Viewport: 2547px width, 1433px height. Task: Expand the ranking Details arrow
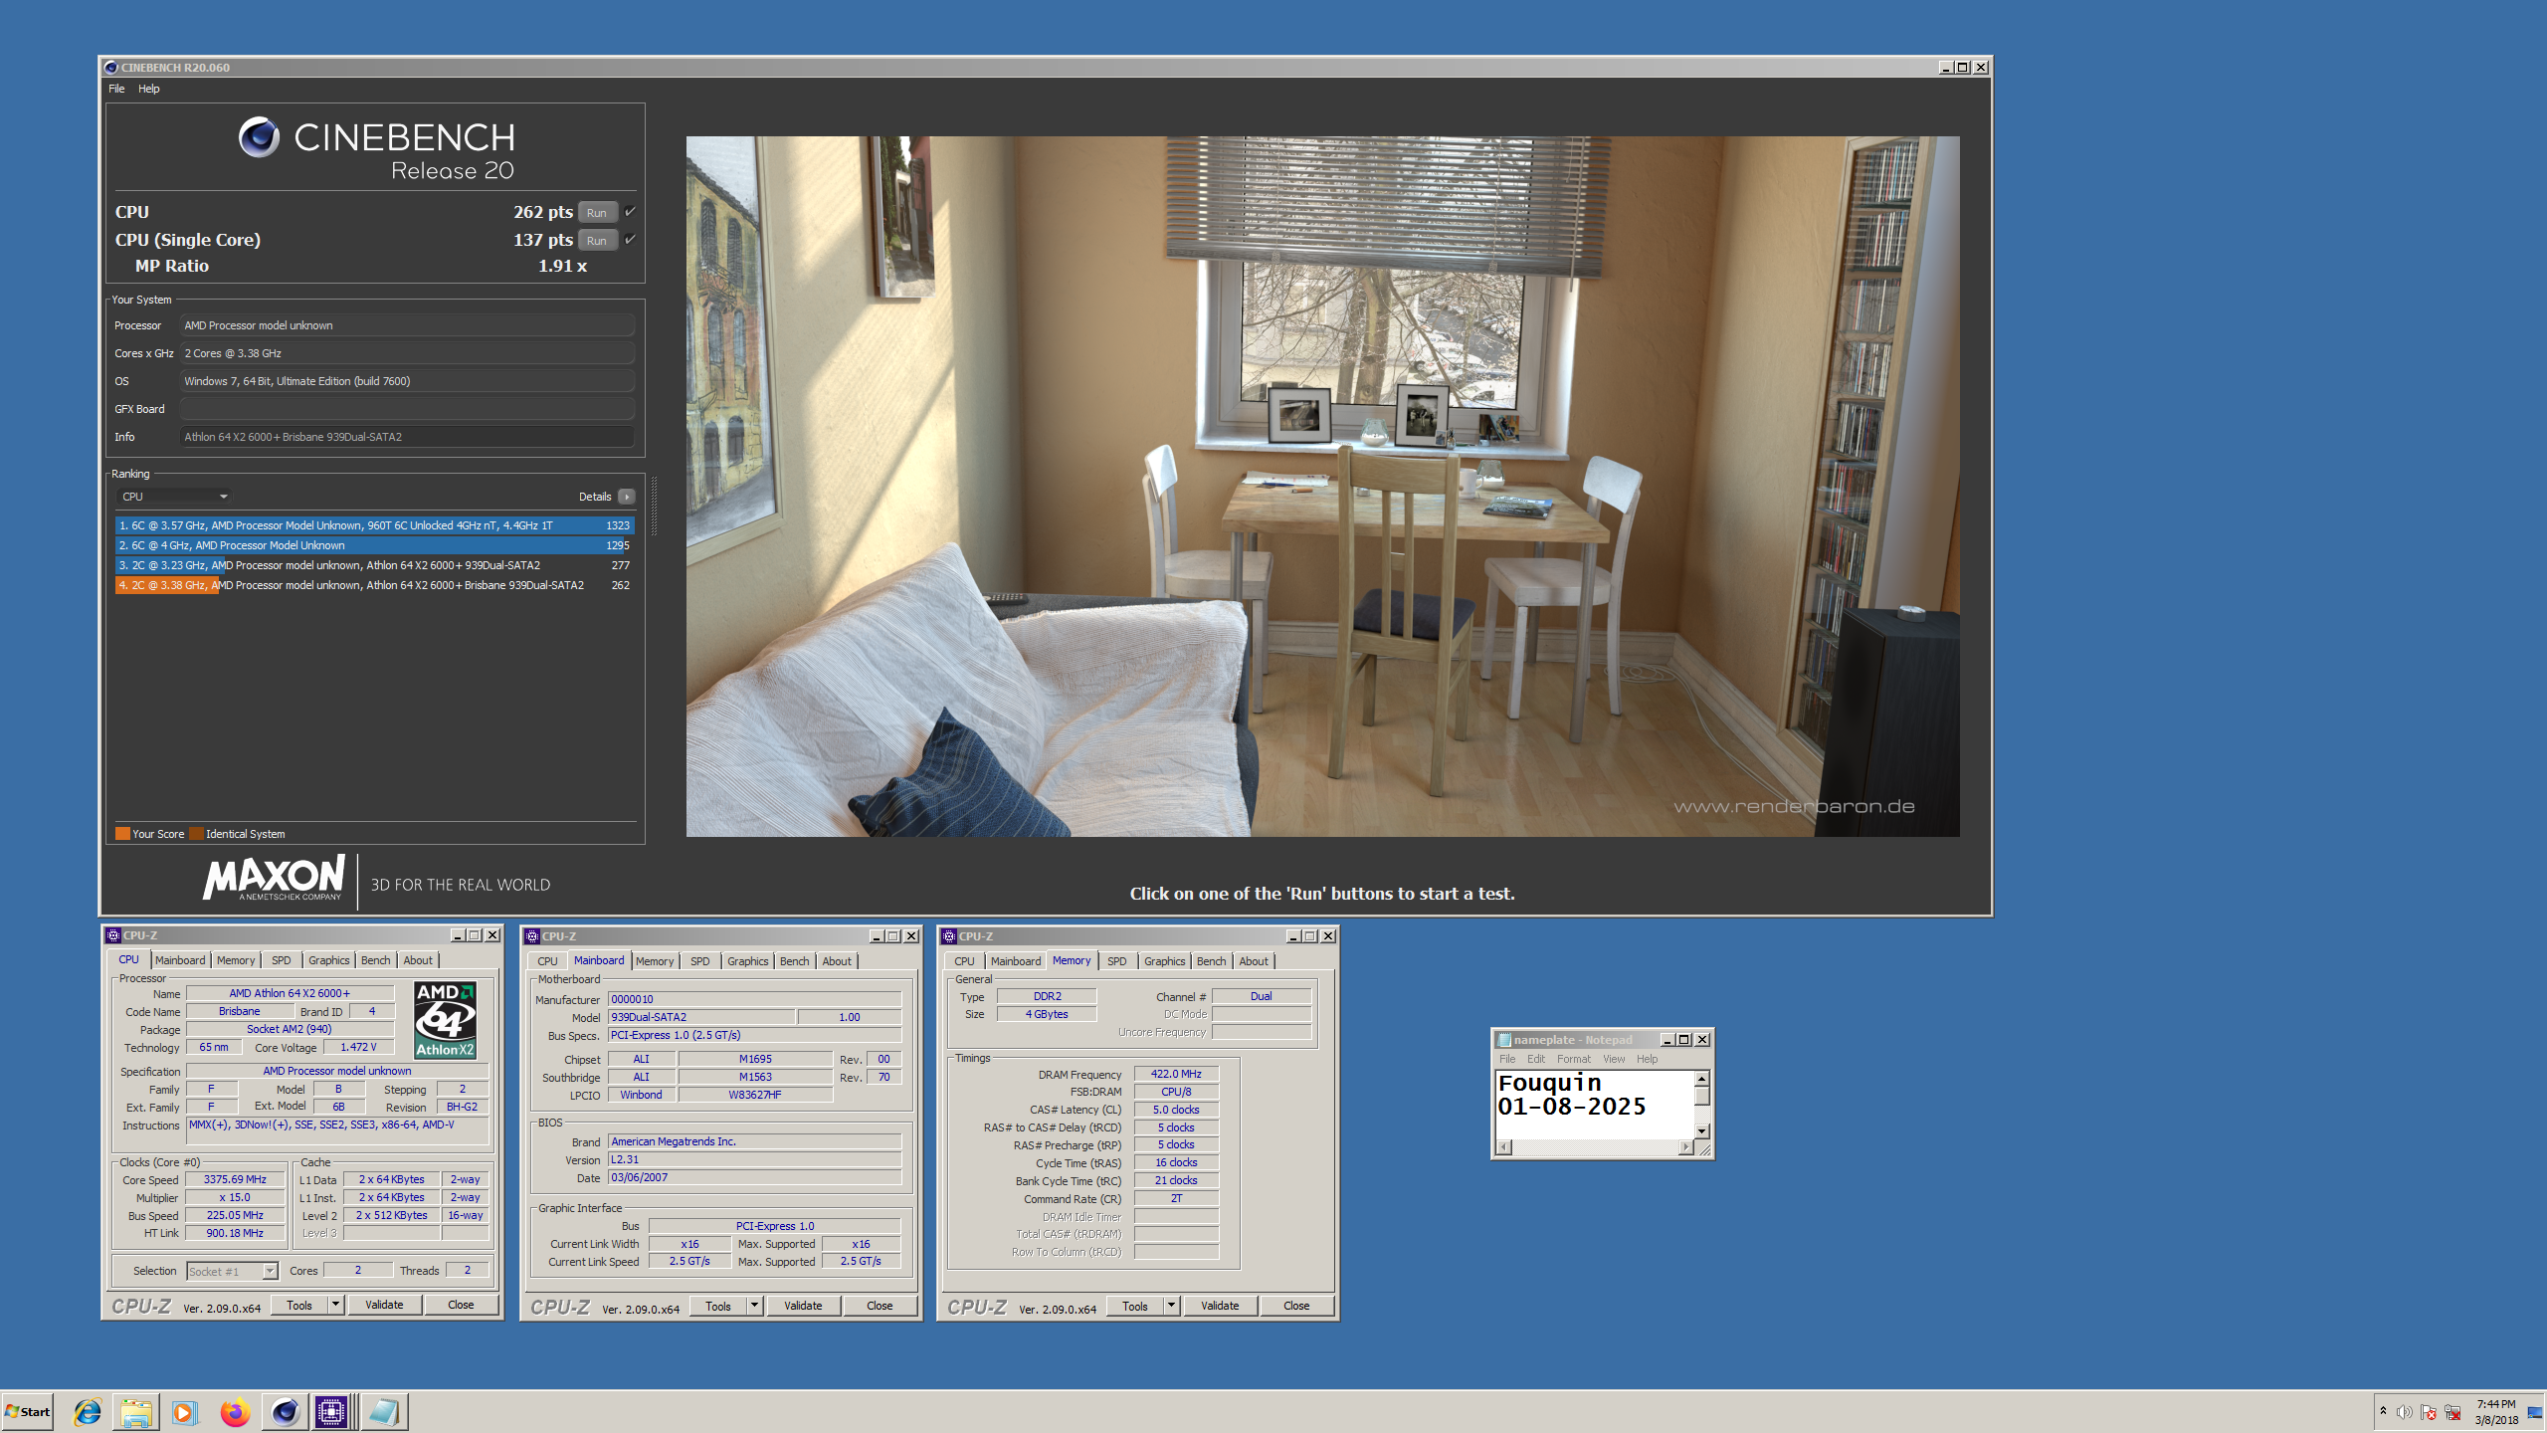click(627, 497)
